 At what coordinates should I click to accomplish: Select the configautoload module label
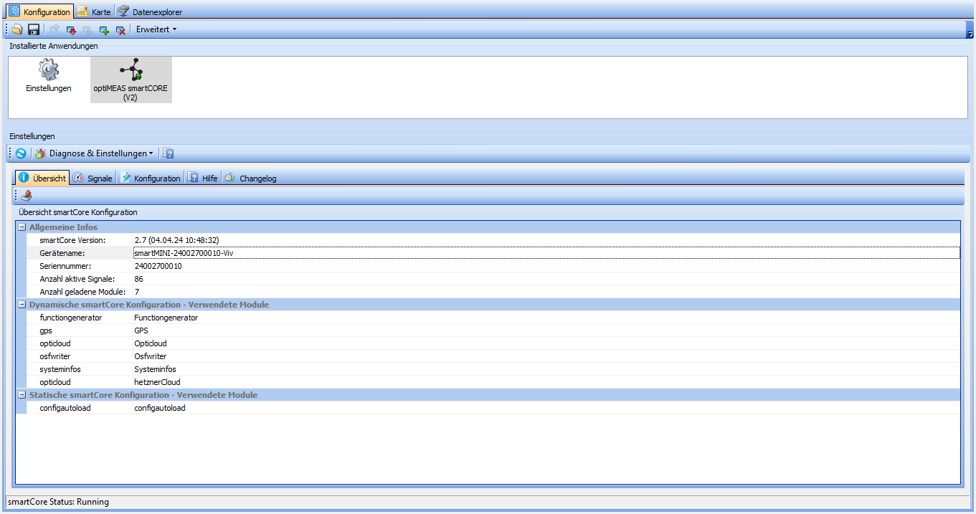pyautogui.click(x=65, y=408)
